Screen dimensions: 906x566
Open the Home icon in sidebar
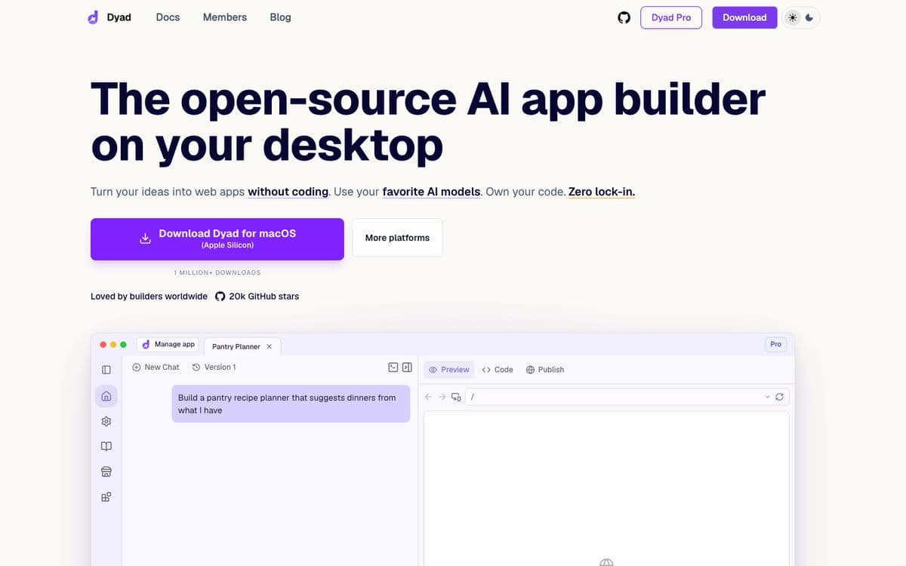coord(106,395)
